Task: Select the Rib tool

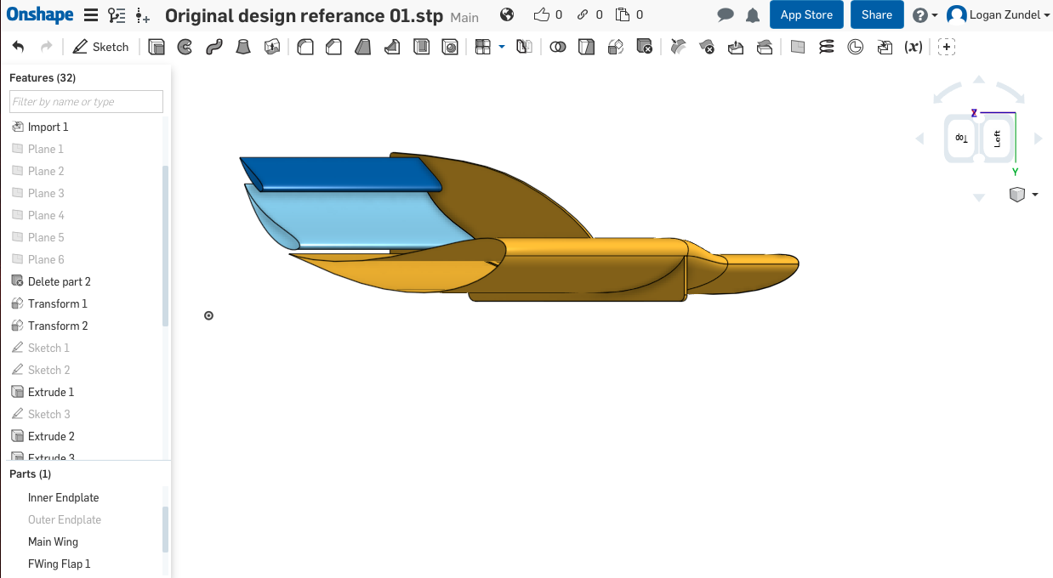Action: click(392, 47)
